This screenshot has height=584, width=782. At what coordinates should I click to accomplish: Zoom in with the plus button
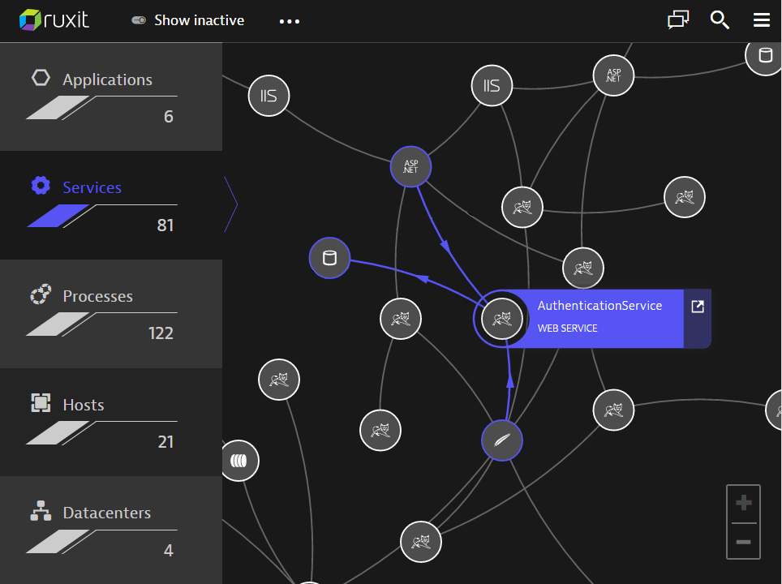click(x=743, y=503)
